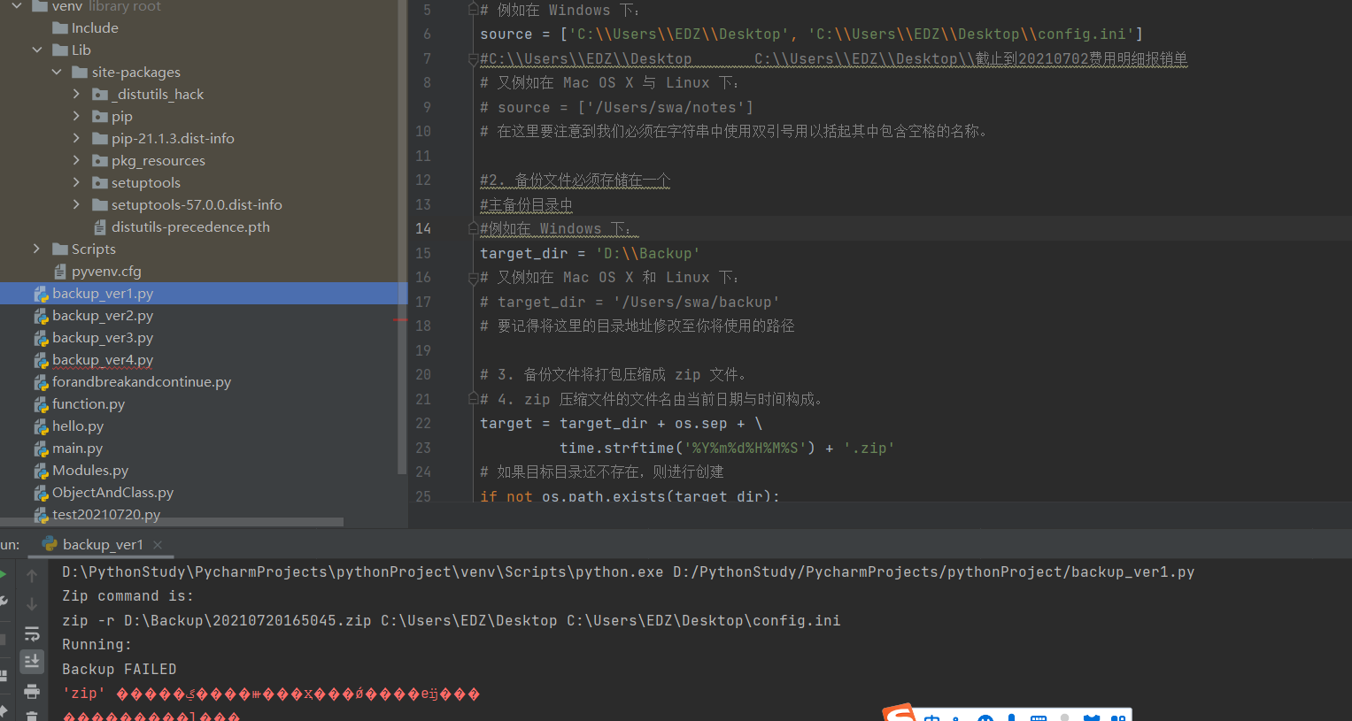Click the 'Backup FAILED' console output line
Screen dimensions: 1352x721
(x=120, y=669)
